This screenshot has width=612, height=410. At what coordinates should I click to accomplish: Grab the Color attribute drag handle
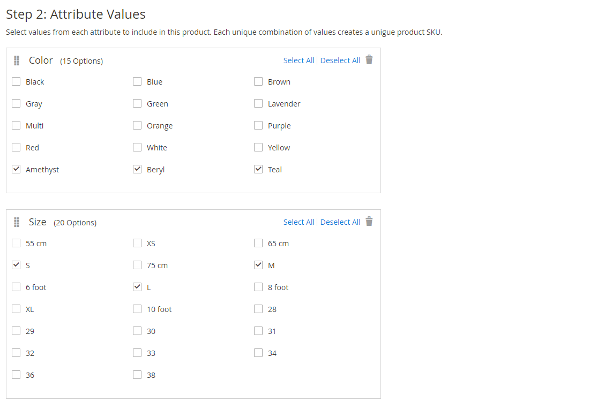click(17, 60)
